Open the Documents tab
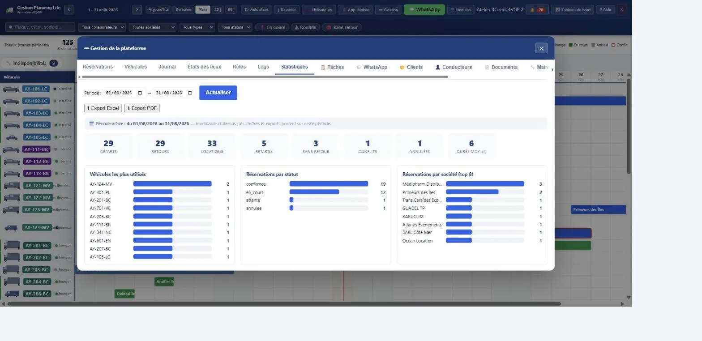702x341 pixels. pyautogui.click(x=501, y=67)
